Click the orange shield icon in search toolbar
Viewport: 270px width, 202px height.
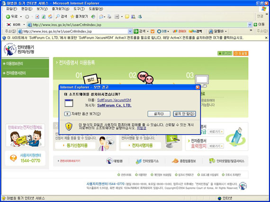(153, 32)
